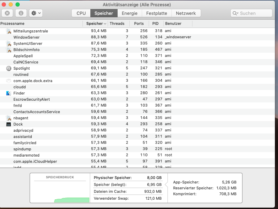Select the WindowServer process row
Screen dimensions: 278x209
[137, 37]
